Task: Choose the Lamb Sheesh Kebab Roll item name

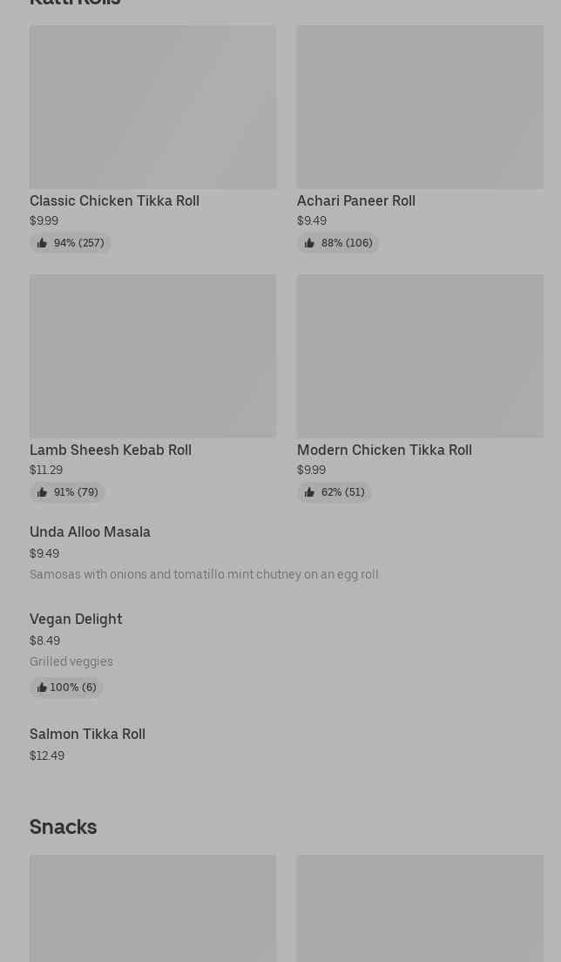Action: [111, 450]
